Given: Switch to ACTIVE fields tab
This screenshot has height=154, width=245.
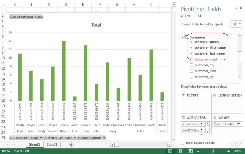Looking at the screenshot, I should point(185,16).
